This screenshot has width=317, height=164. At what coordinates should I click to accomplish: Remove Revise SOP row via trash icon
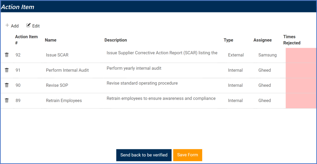[7, 85]
